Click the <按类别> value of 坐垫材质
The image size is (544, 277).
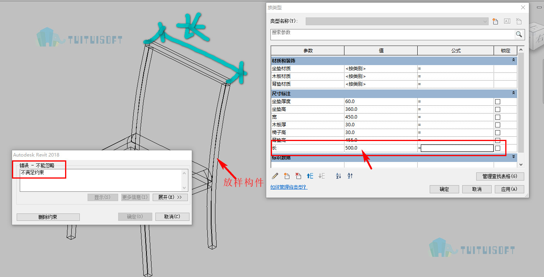coord(355,69)
